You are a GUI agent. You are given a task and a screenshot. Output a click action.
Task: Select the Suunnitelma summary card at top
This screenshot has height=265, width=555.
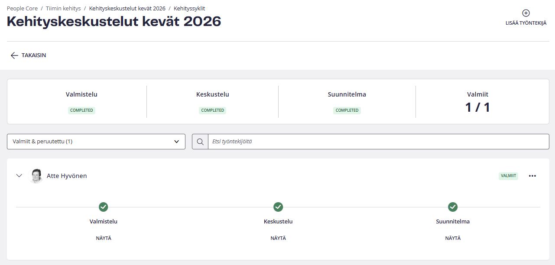click(347, 101)
